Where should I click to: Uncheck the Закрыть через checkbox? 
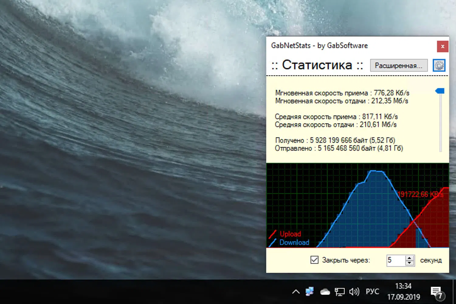coord(315,260)
